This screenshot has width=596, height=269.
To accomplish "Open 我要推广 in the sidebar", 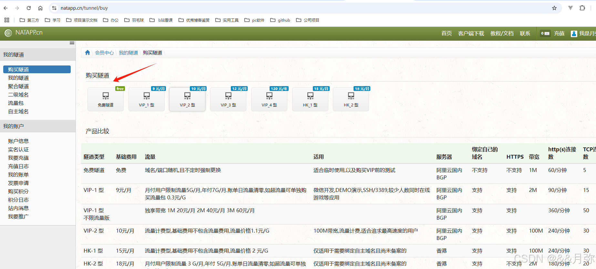I will pos(18,216).
